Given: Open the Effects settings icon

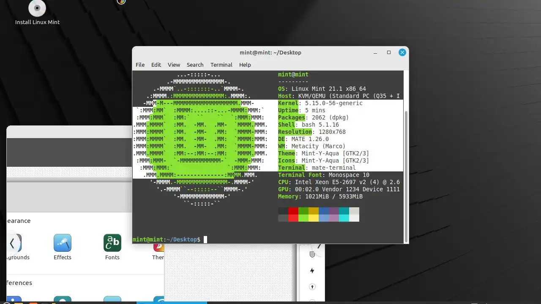Looking at the screenshot, I should click(x=63, y=247).
